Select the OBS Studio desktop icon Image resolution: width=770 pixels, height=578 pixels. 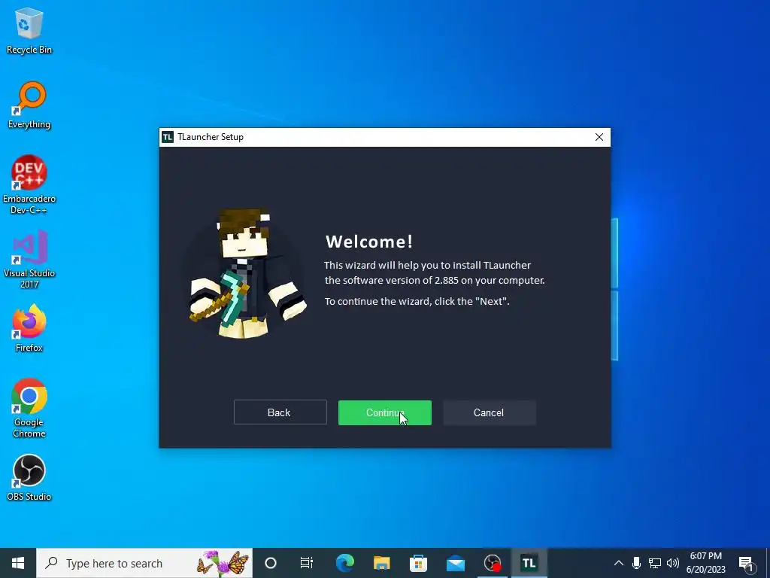click(29, 478)
